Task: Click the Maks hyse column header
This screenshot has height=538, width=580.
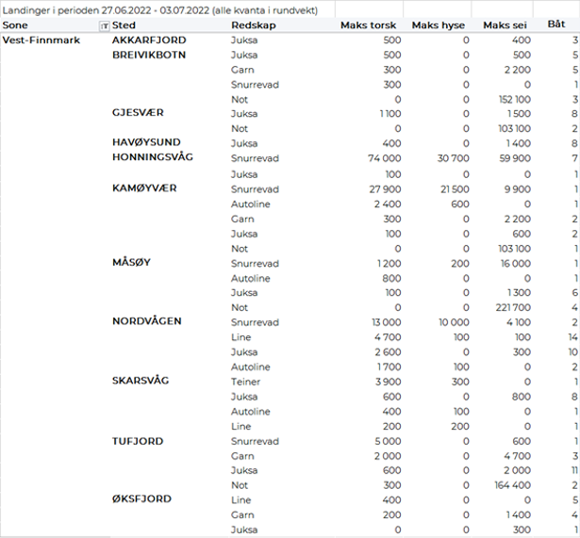Action: point(440,24)
